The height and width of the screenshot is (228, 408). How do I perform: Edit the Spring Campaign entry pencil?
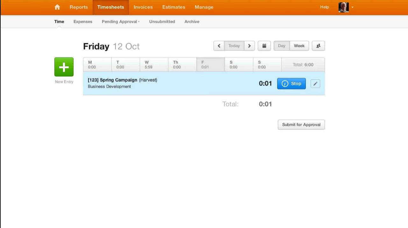tap(315, 84)
